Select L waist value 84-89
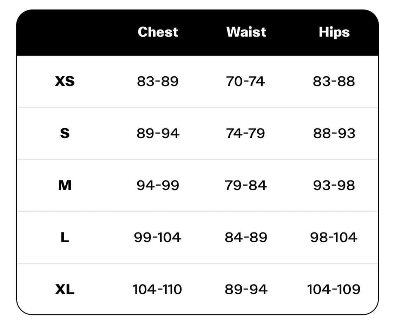The height and width of the screenshot is (326, 395). coord(246,237)
